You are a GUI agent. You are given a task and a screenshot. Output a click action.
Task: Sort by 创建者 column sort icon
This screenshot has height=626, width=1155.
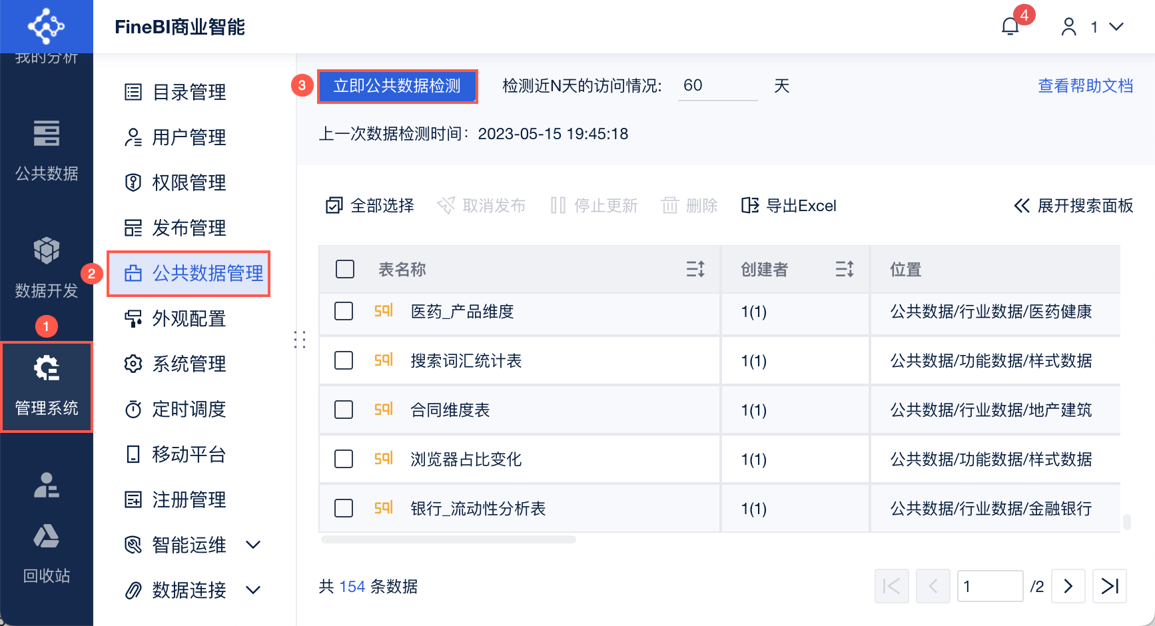coord(845,269)
